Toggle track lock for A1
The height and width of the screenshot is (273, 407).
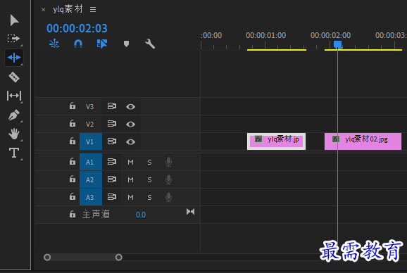[x=73, y=162]
